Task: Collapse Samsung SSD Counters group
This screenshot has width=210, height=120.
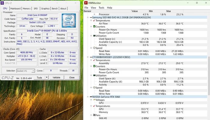Action: point(91,26)
